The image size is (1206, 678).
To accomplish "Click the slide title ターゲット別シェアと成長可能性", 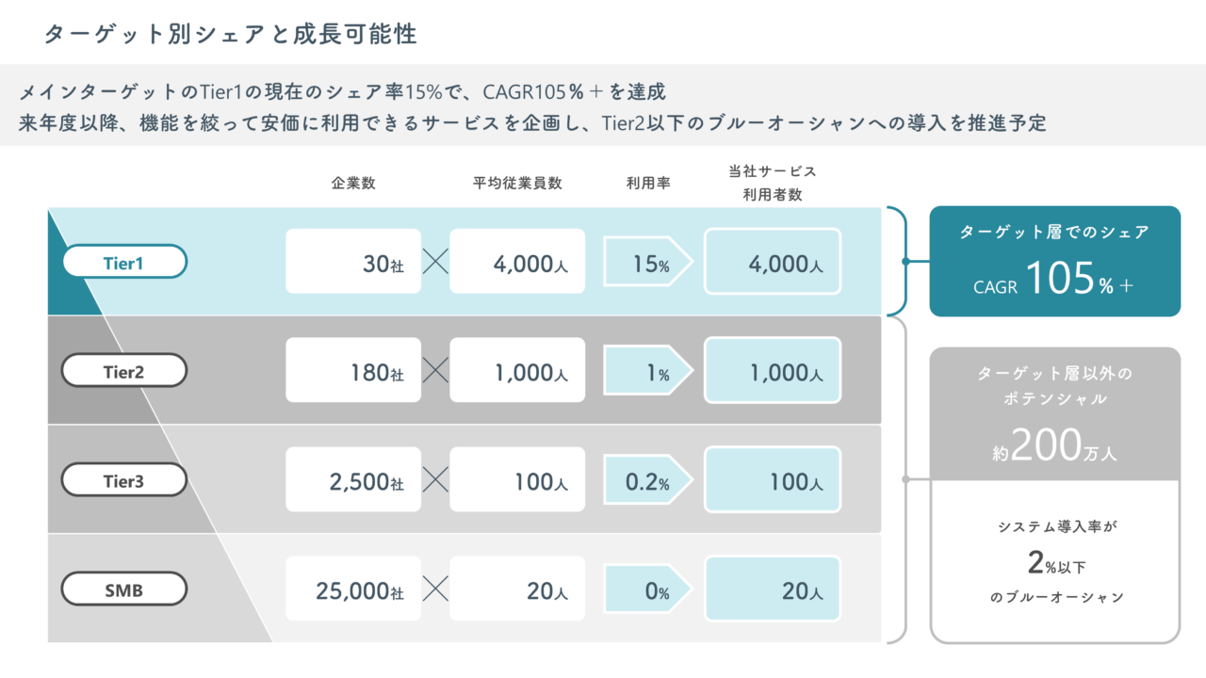I will (231, 35).
